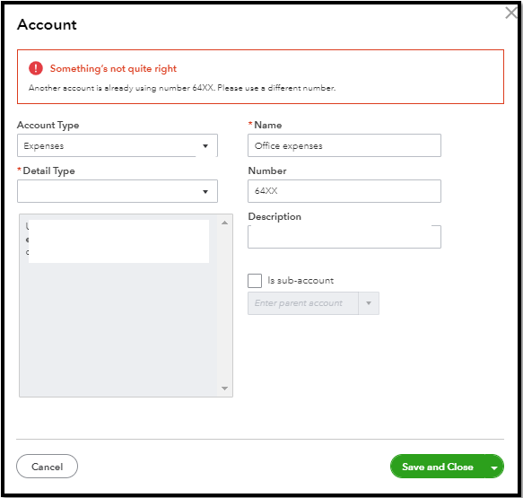Click the Enter parent account input
This screenshot has height=498, width=523.
303,303
